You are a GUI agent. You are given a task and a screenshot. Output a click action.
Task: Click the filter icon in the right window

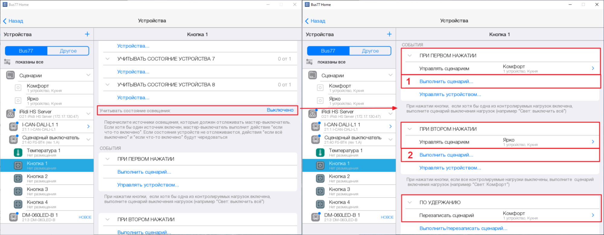309,62
